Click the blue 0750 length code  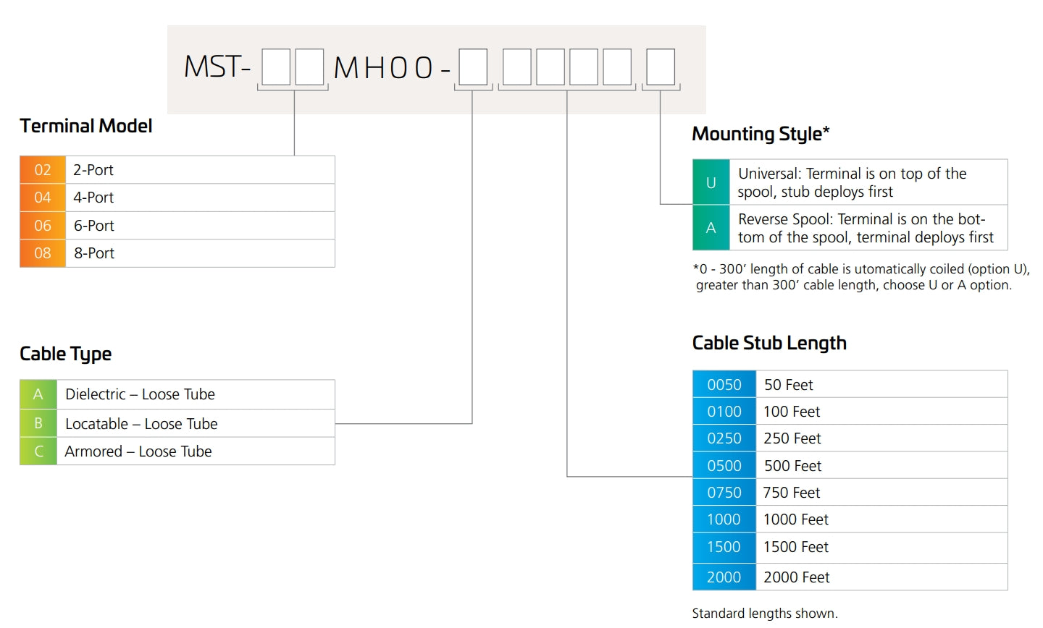point(724,493)
